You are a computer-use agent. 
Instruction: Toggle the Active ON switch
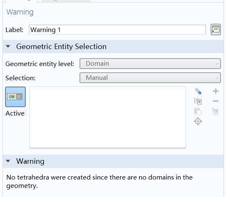15,97
